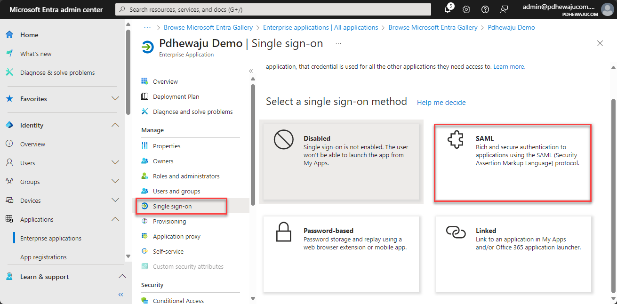Open the feedback icon in top bar
Screen dimensions: 617x304
pos(504,9)
